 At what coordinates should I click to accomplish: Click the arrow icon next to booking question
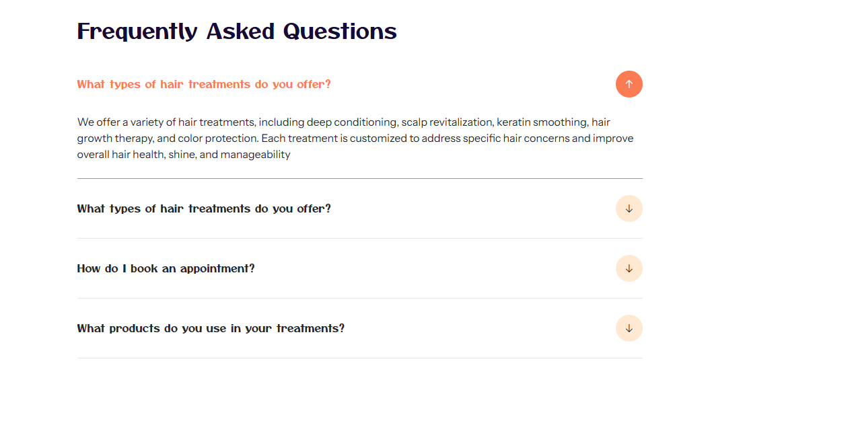[629, 268]
